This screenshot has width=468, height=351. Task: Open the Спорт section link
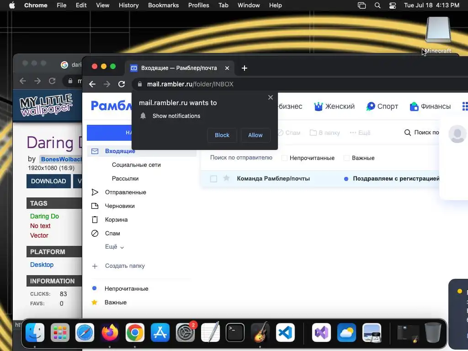tap(383, 106)
